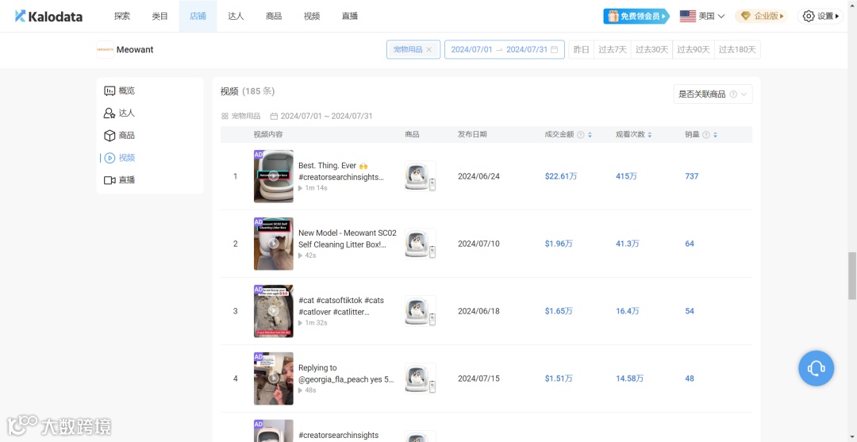Click the 企业版 diamond badge
This screenshot has height=442, width=857.
tap(761, 17)
